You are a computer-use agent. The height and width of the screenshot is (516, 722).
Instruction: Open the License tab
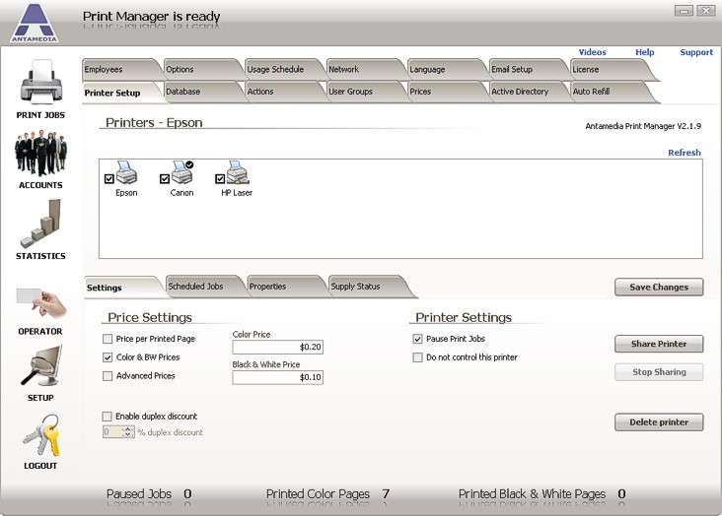coord(611,70)
